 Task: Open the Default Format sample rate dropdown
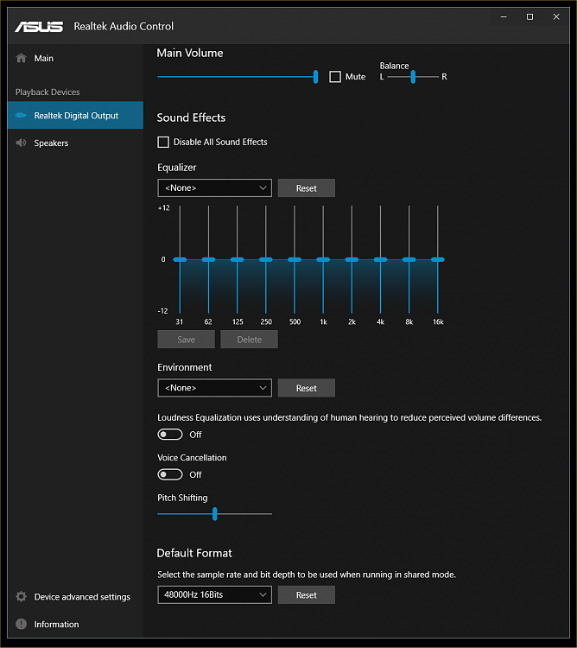[214, 594]
